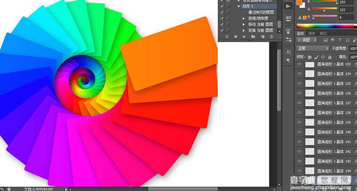Screen dimensions: 357x191
Task: Select layer 圆角矩形 1 副本 136
Action: point(334,93)
